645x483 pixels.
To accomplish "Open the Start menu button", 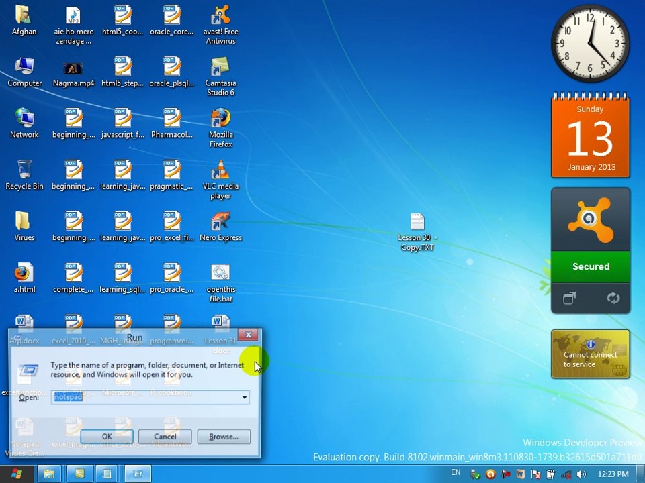I will click(x=17, y=474).
